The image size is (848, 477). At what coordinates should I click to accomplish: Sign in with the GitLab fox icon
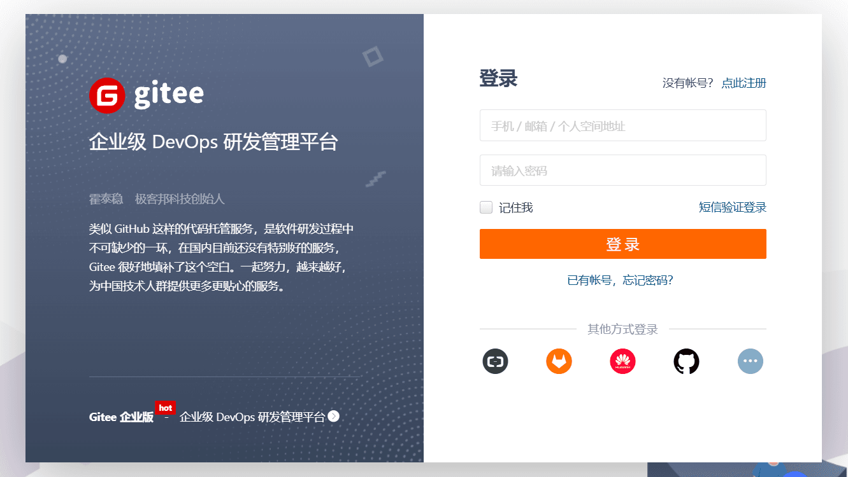point(559,361)
